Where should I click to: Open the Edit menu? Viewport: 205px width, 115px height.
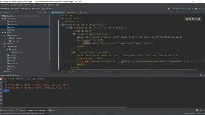pos(2,5)
